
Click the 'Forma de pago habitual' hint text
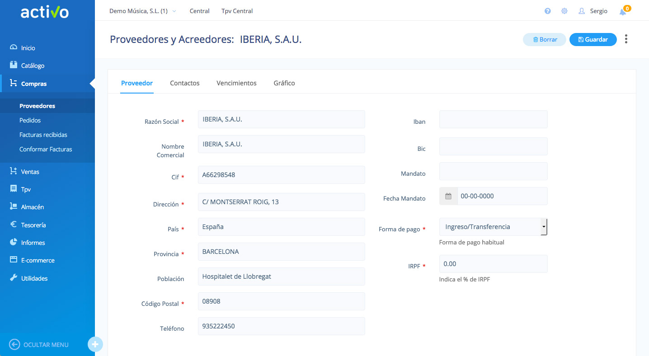(471, 242)
